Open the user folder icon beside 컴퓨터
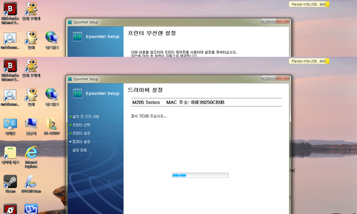The height and width of the screenshot is (214, 357). (51, 124)
